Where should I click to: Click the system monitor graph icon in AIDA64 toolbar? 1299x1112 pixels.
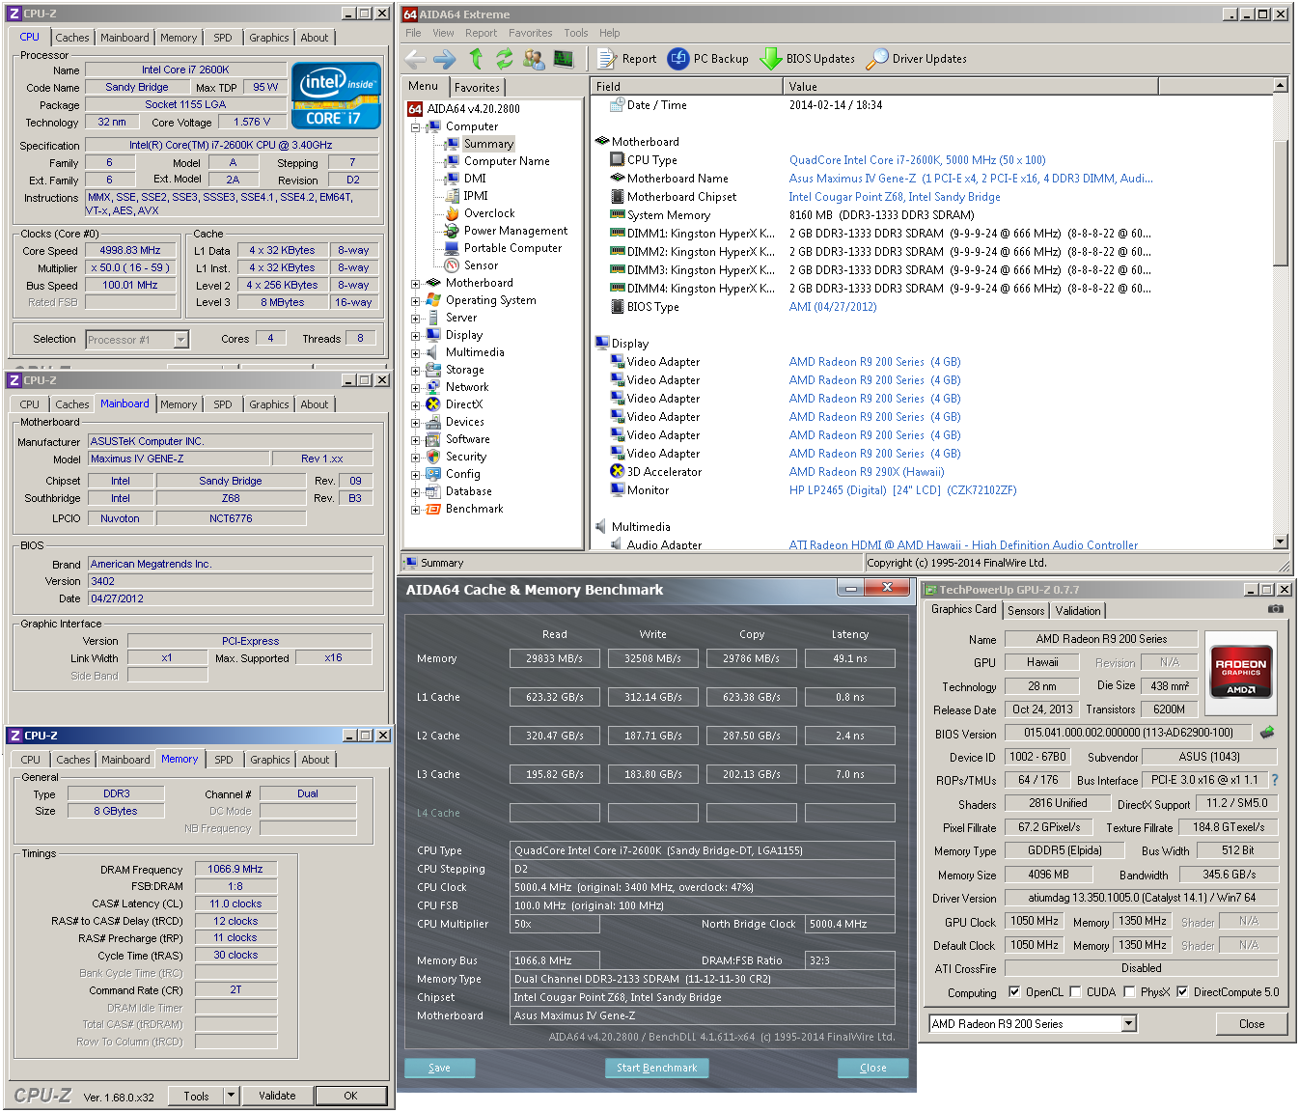coord(564,59)
